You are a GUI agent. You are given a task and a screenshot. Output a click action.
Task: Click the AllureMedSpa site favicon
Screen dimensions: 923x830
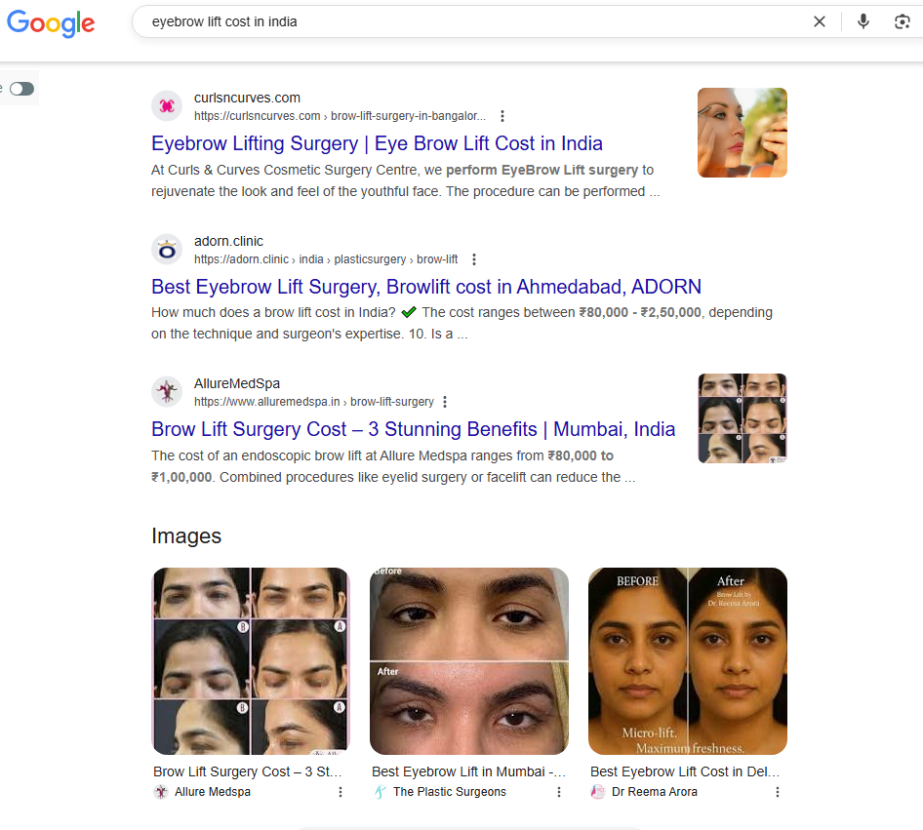(167, 392)
